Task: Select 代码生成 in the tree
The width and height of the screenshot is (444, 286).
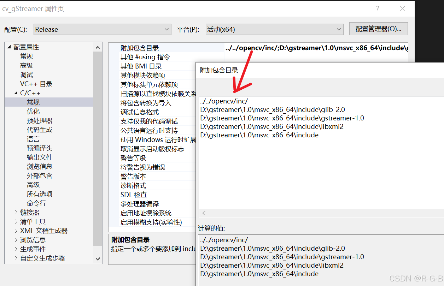Action: pos(40,130)
